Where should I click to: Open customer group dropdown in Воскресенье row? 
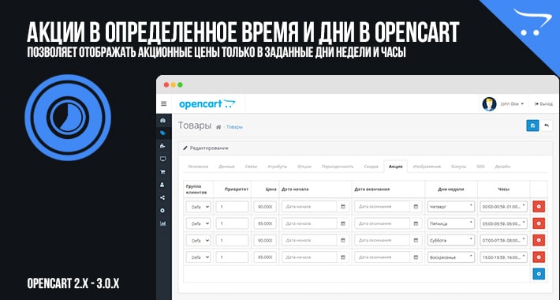click(198, 257)
